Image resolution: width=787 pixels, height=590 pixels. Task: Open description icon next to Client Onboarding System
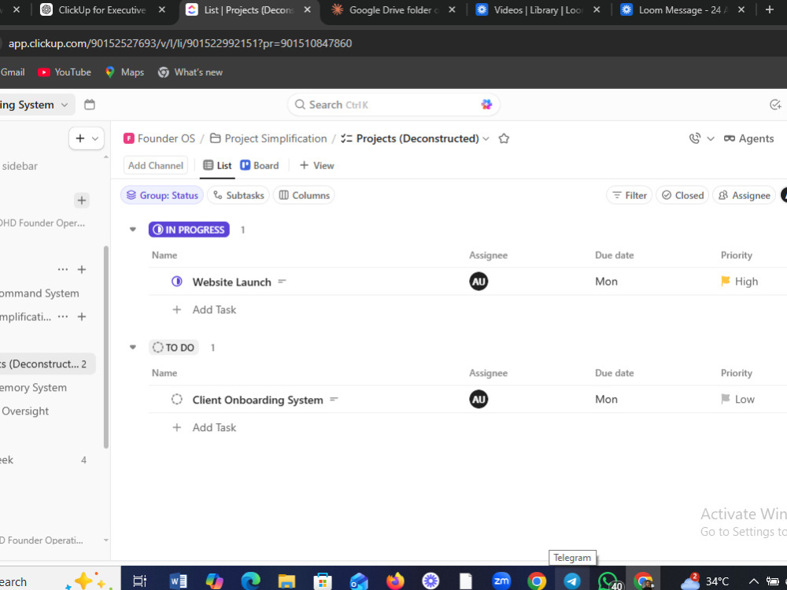pyautogui.click(x=334, y=400)
